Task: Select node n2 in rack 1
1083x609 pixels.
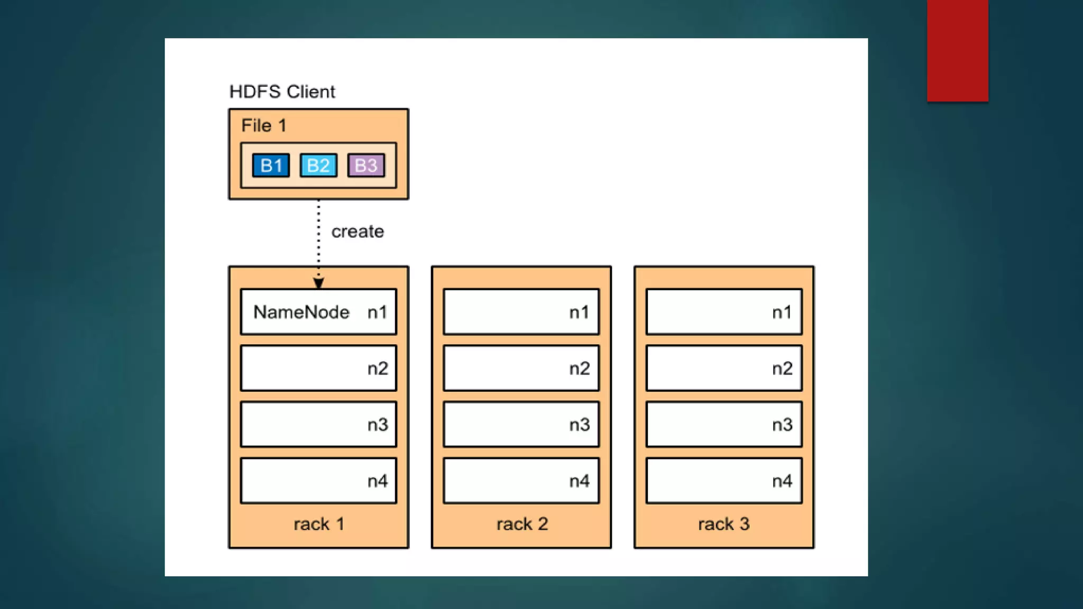Action: tap(318, 368)
